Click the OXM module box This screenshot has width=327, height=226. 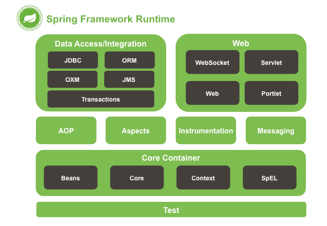72,79
